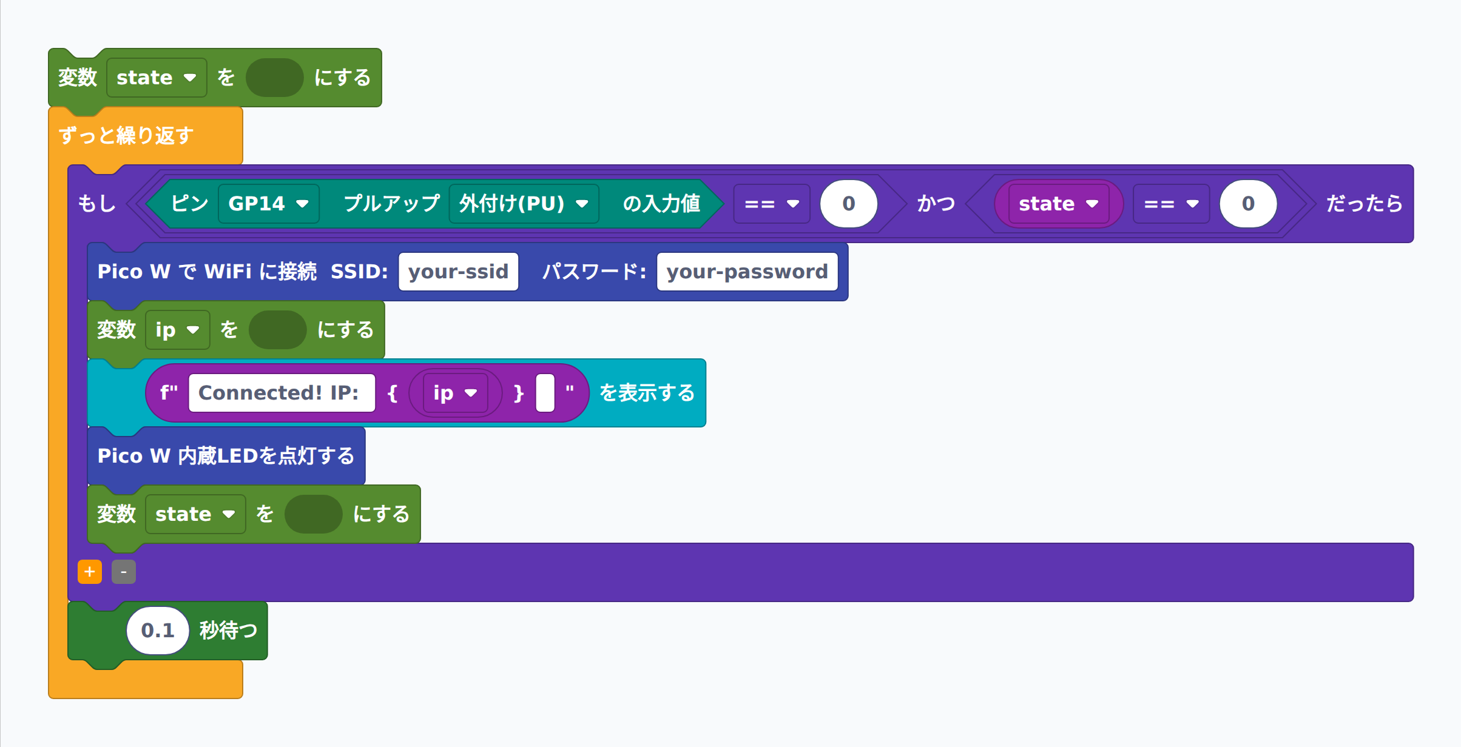Click the 0 value after state comparison
1461x747 pixels.
coord(1249,204)
